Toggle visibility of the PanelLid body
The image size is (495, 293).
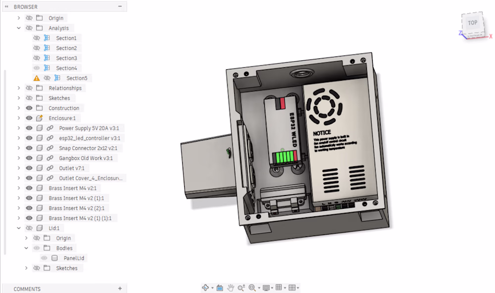coord(44,258)
